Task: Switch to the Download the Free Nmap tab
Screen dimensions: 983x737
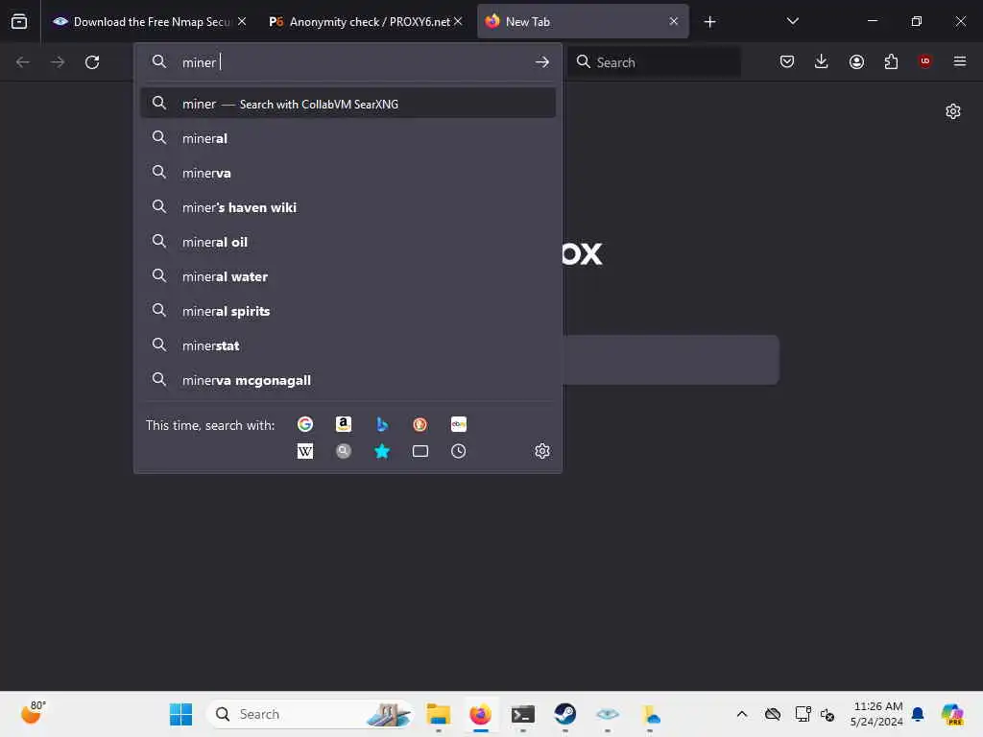Action: [x=150, y=21]
